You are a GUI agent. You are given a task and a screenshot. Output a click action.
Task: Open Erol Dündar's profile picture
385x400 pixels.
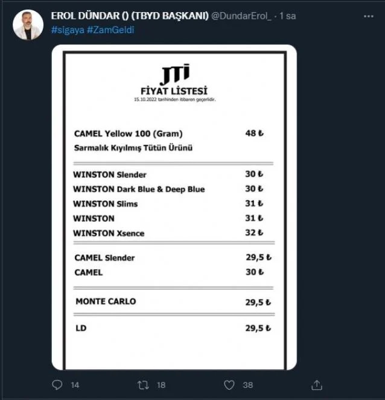28,25
